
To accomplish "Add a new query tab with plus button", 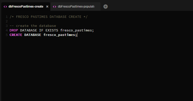I will [106, 7].
